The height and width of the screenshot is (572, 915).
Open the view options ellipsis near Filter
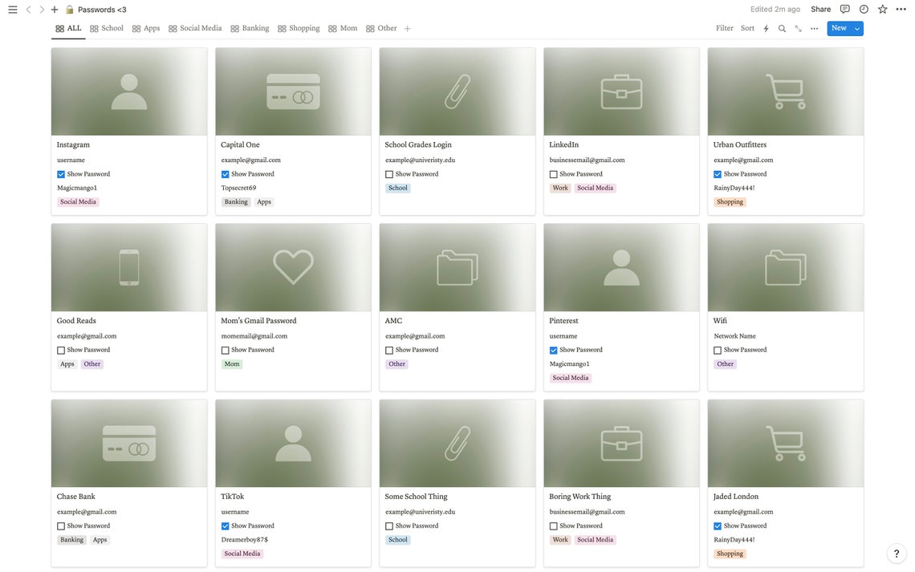[814, 28]
